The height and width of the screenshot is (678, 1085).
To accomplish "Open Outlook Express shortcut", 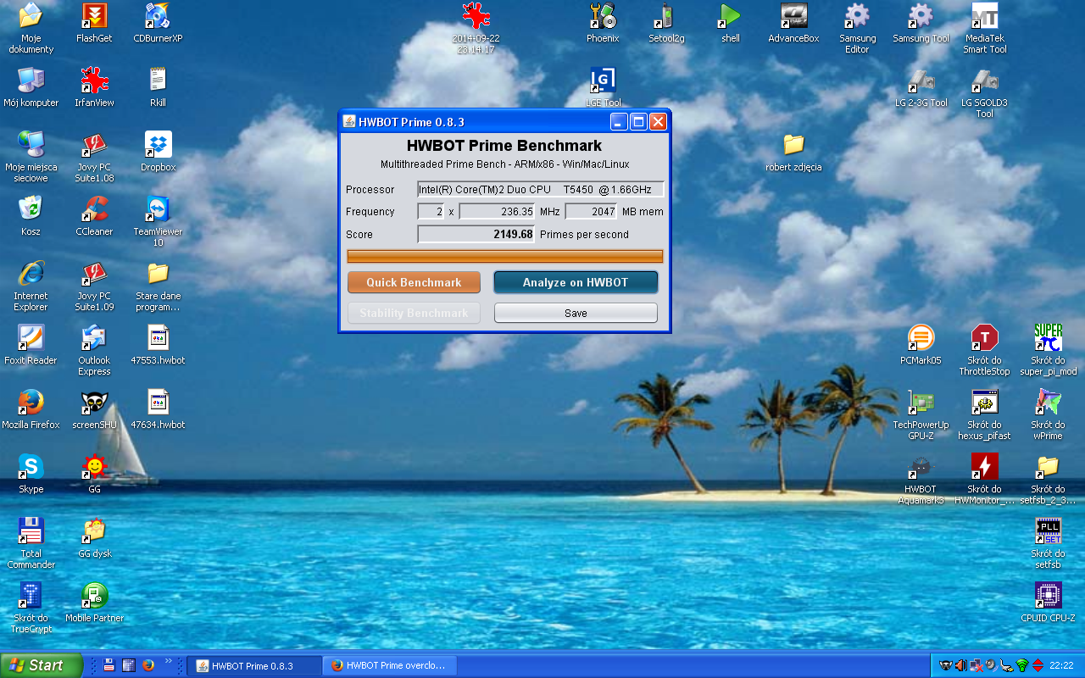I will [94, 350].
